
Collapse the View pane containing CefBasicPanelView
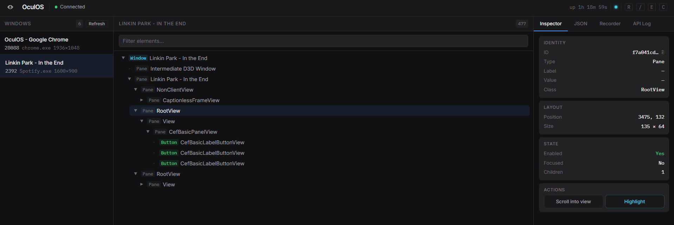coord(142,121)
